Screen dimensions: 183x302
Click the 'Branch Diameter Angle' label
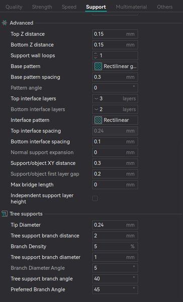click(x=38, y=268)
